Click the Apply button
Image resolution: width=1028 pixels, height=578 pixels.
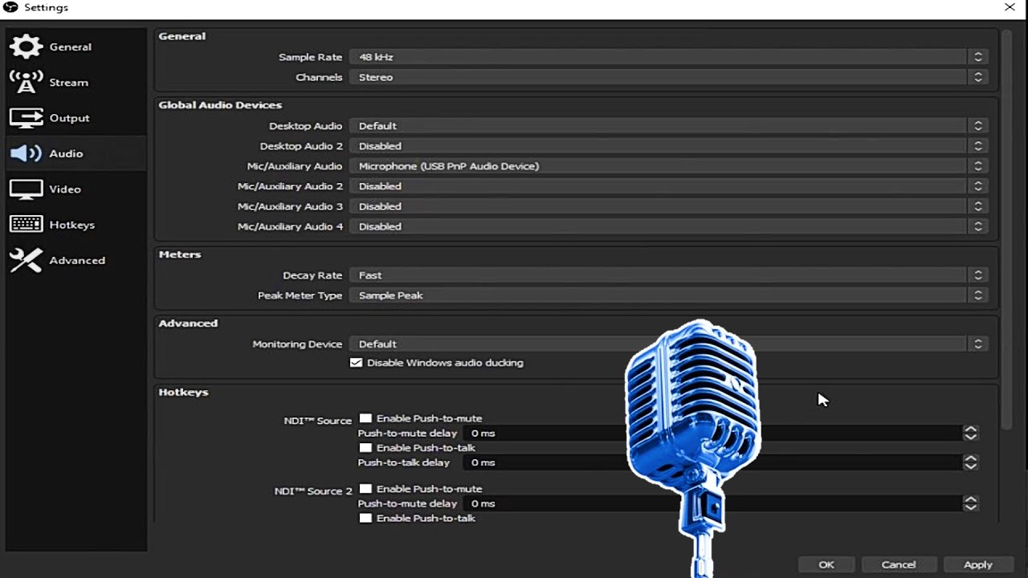point(977,564)
